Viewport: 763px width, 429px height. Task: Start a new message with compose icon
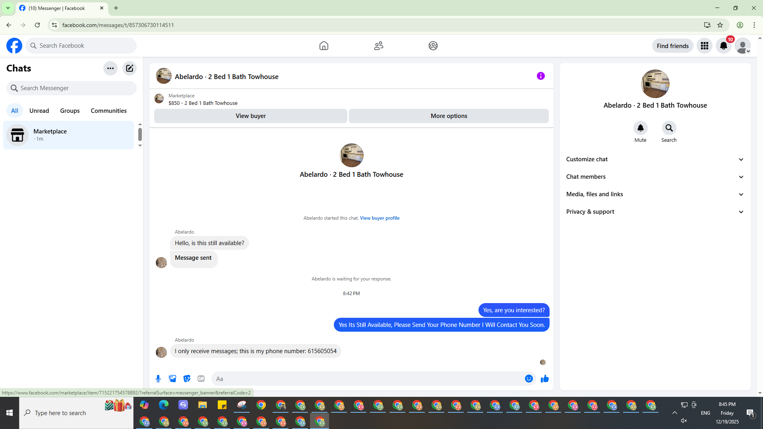pyautogui.click(x=130, y=68)
